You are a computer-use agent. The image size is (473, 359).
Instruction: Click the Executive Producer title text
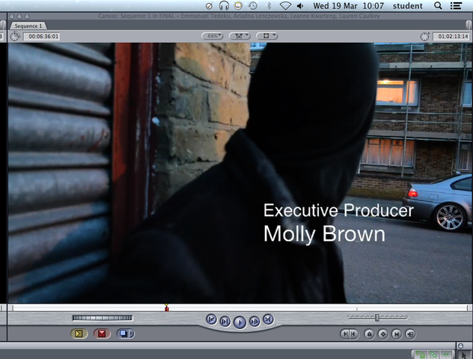pyautogui.click(x=338, y=210)
